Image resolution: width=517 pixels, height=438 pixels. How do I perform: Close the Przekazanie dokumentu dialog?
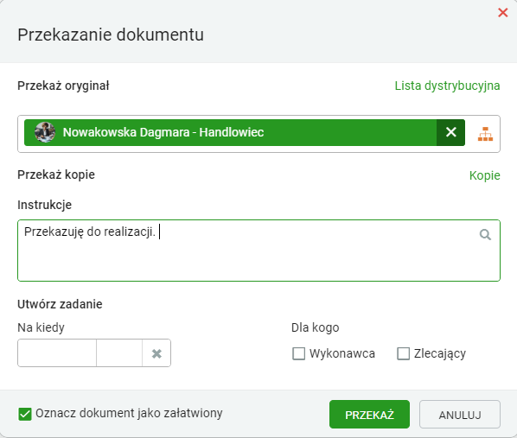point(503,12)
